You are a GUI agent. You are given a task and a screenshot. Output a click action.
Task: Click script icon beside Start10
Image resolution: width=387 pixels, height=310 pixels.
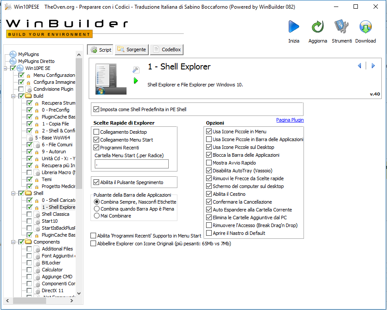37,221
